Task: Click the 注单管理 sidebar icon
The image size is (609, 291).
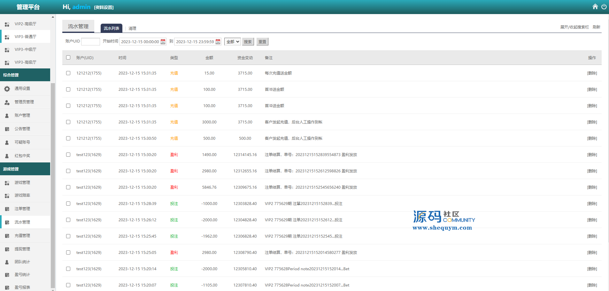Action: pos(7,209)
